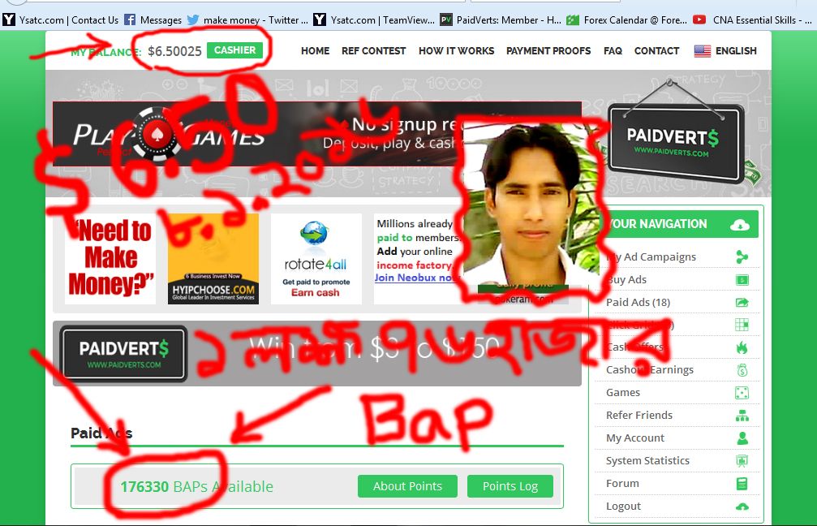The width and height of the screenshot is (817, 526).
Task: Open the CONTACT menu item
Action: (656, 50)
